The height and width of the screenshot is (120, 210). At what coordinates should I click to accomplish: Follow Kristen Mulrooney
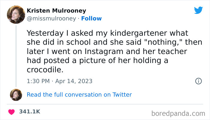(92, 19)
